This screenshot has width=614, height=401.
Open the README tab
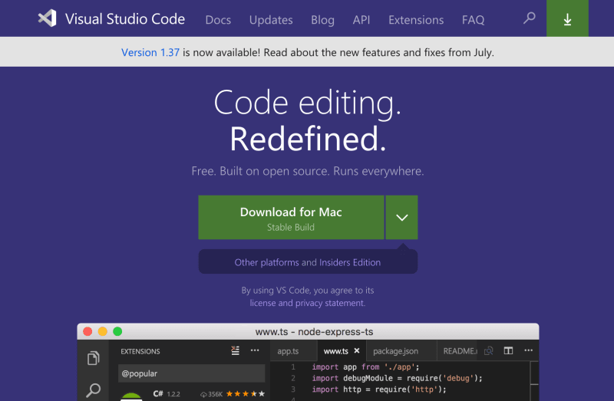(x=458, y=351)
